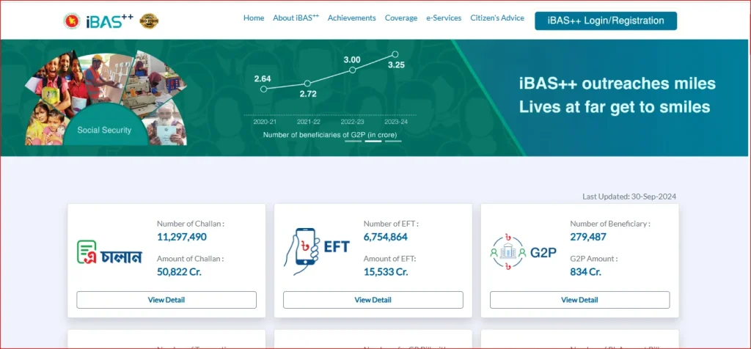
Task: Click the Social Security banner image
Action: pyautogui.click(x=106, y=98)
